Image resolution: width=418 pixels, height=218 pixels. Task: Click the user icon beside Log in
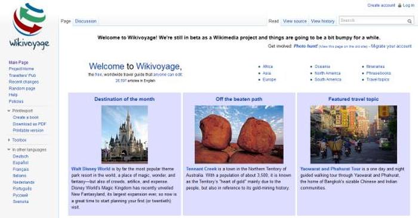click(399, 5)
